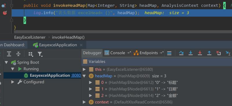Click the EasyExcelListener breadcrumb
Image resolution: width=232 pixels, height=106 pixels.
[30, 37]
